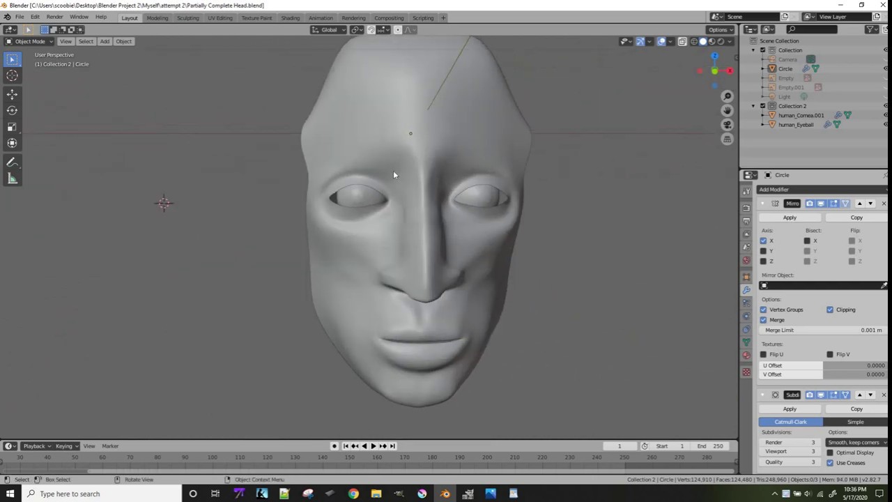Open the Smooth, keep corners dropdown
Screen dimensions: 892x502
pyautogui.click(x=856, y=443)
